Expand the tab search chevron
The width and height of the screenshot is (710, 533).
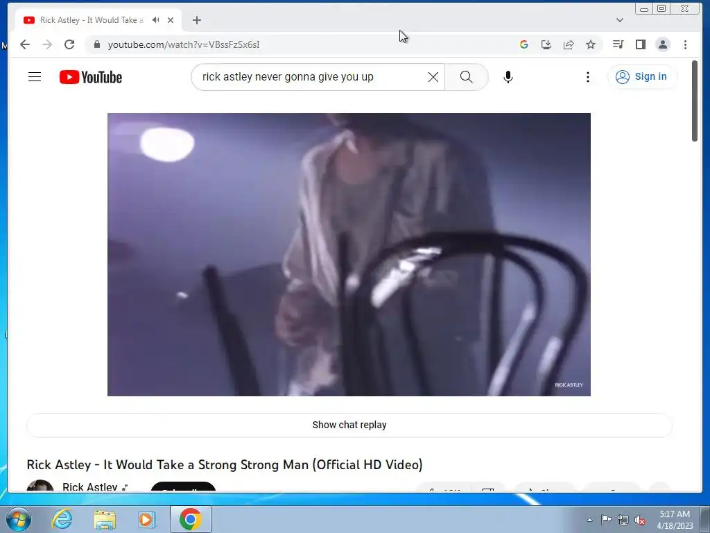pos(620,20)
